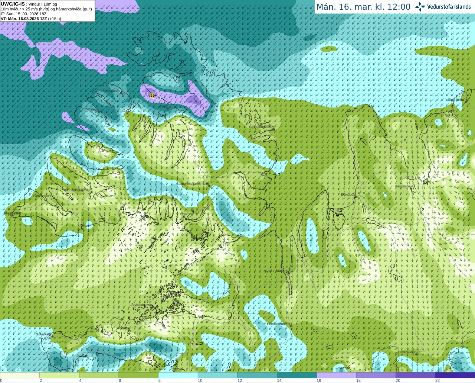475x383 pixels.
Task: Click the Reykir í Hrútafirði station dot
Action: click(289, 273)
